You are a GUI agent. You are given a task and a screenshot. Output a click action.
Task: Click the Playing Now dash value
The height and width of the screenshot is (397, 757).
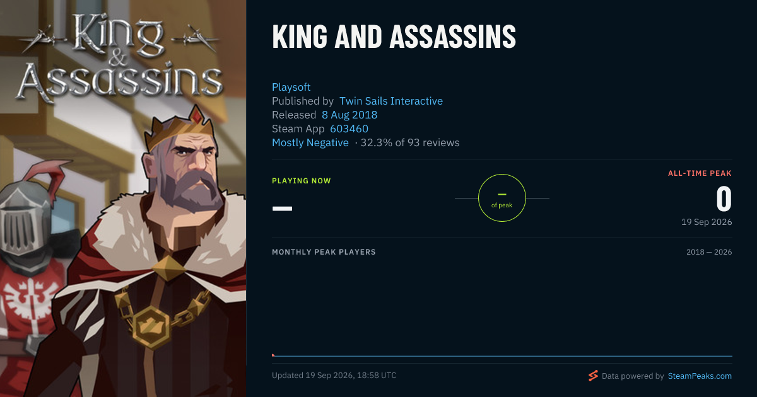[282, 208]
